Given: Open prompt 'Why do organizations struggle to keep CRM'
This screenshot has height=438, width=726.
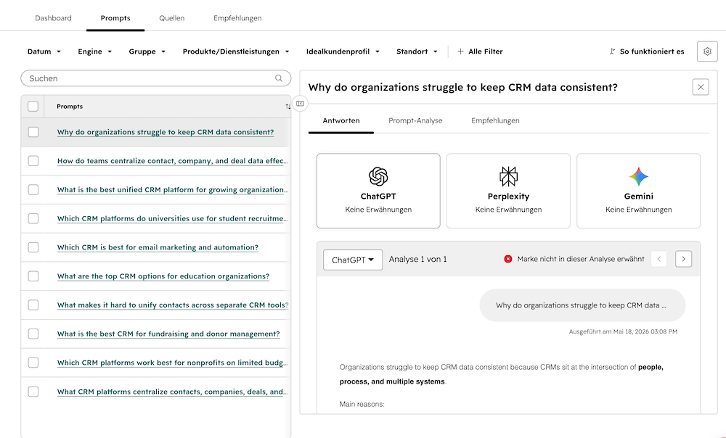Looking at the screenshot, I should tap(166, 132).
